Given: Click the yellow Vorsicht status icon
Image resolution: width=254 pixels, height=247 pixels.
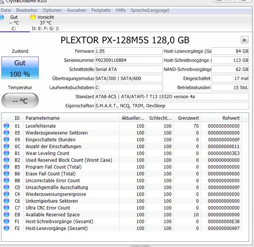Looking at the screenshot, I should pyautogui.click(x=33, y=17).
